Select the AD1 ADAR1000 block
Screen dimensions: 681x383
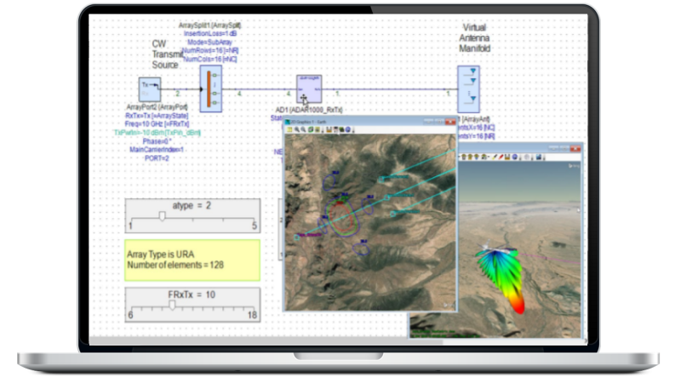click(x=308, y=88)
